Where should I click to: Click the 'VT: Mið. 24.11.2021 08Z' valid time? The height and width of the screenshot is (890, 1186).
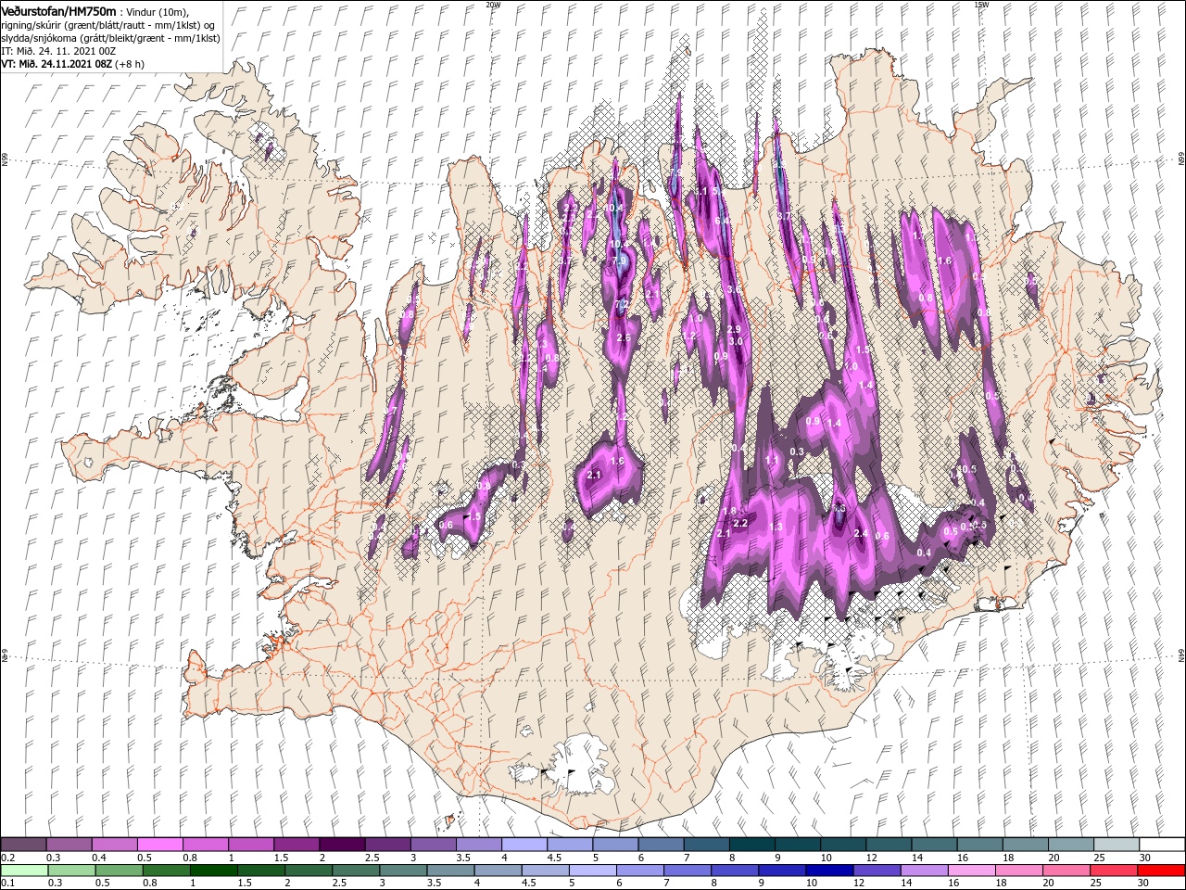57,65
